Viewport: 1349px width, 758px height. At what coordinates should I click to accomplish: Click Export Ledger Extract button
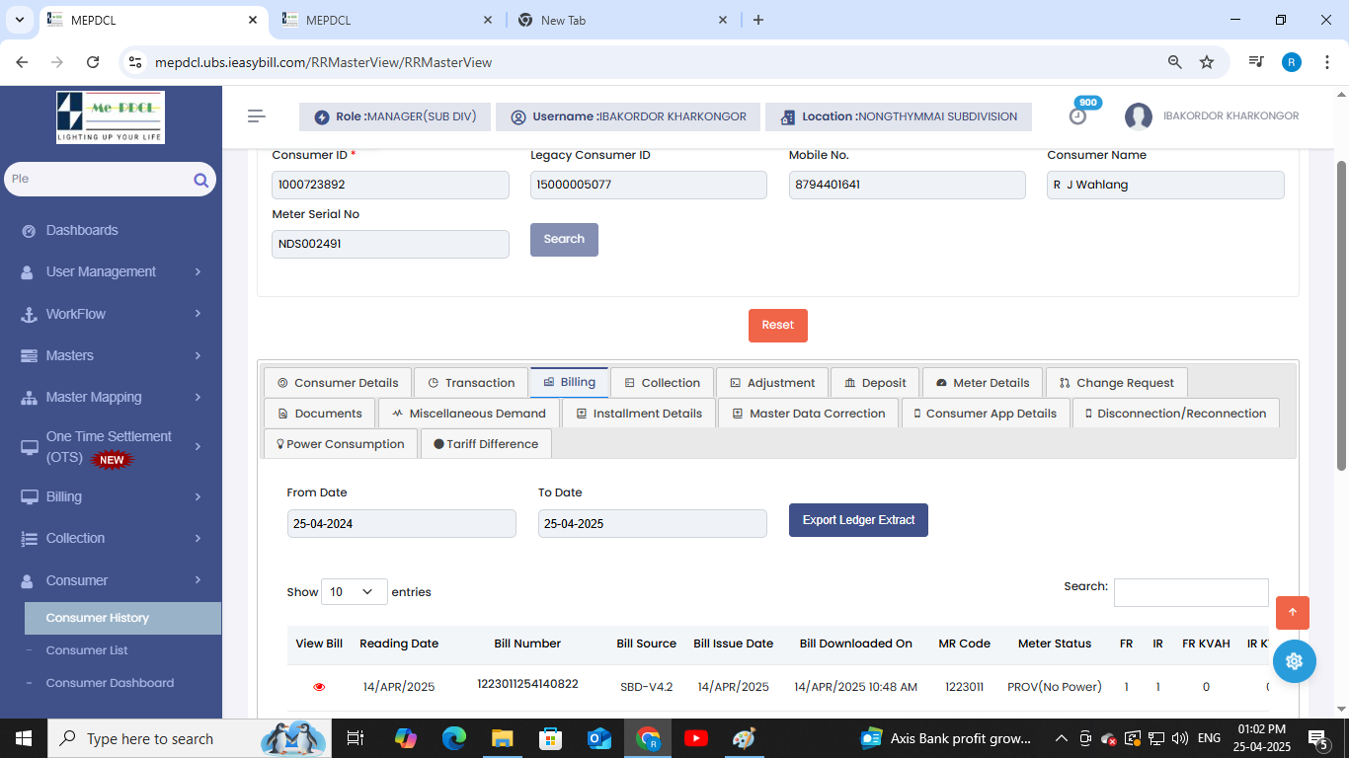[858, 520]
